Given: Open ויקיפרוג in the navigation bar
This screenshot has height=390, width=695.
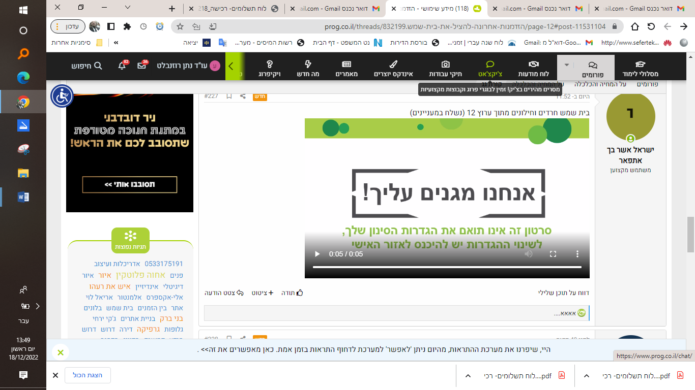Looking at the screenshot, I should click(x=270, y=68).
